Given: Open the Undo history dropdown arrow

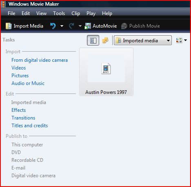Looking at the screenshot, I should tap(62, 26).
